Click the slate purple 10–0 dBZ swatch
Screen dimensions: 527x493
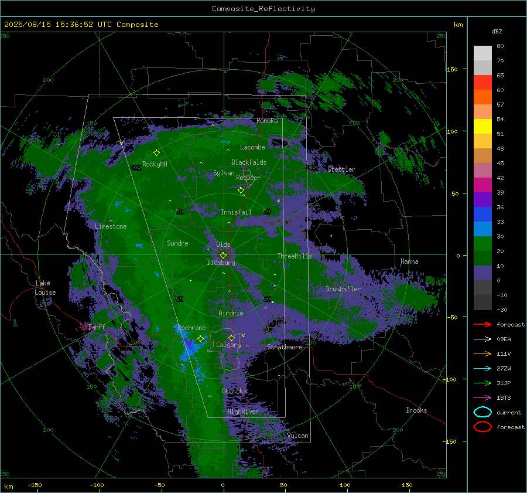482,273
